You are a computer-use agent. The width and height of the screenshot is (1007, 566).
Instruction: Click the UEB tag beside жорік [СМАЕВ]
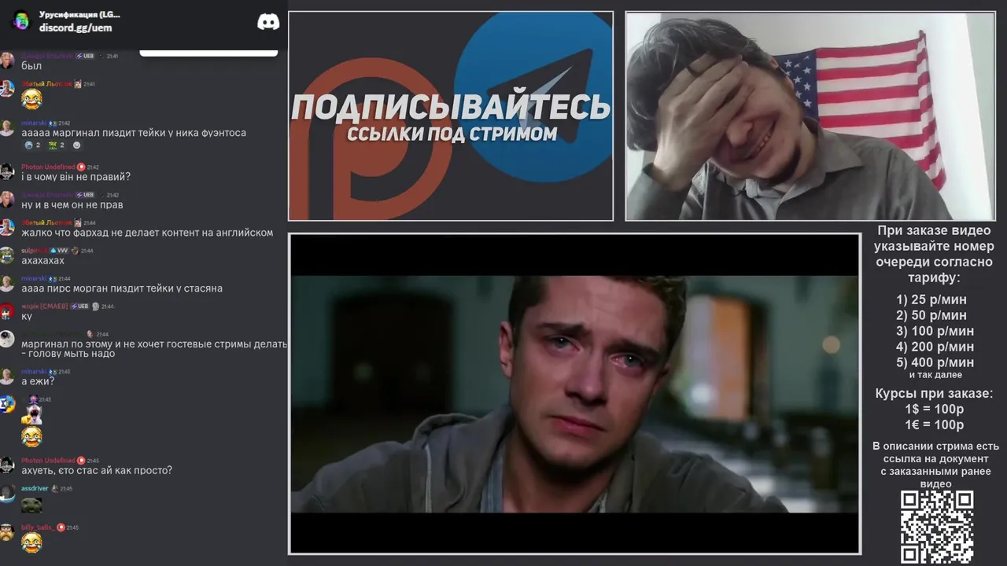[x=79, y=307]
